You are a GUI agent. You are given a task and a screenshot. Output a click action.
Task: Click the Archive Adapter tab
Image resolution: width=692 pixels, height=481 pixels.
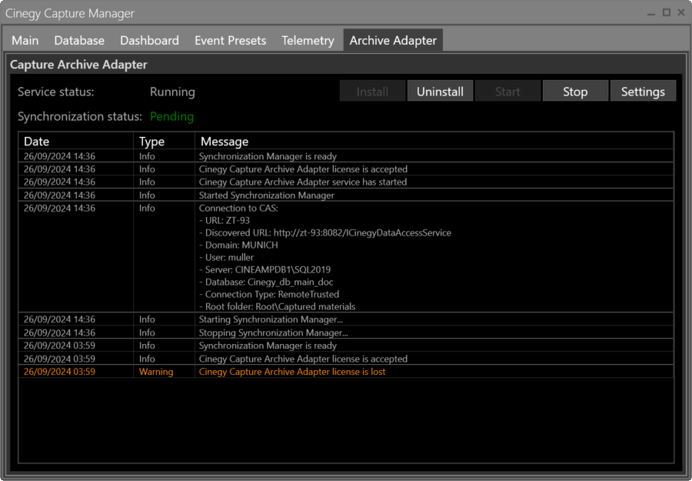point(393,41)
